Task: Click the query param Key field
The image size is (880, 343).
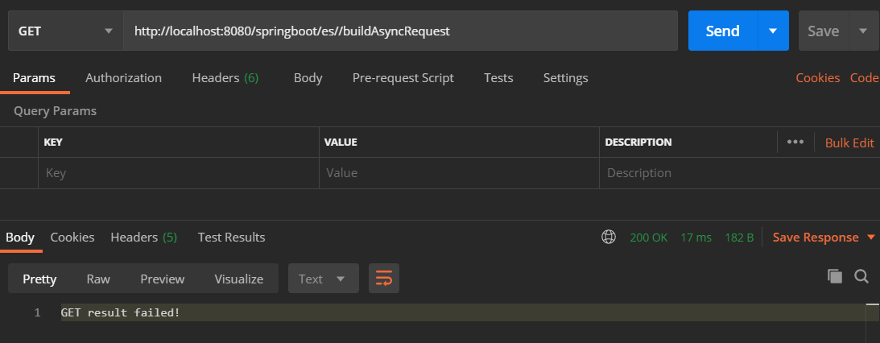Action: [x=178, y=173]
